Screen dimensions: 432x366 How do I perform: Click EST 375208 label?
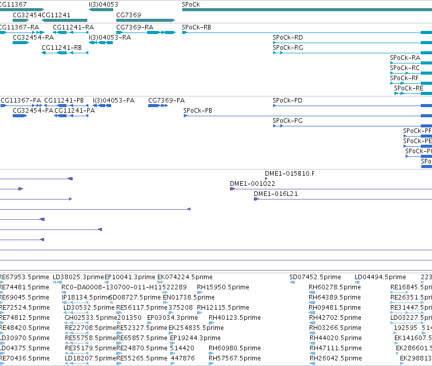(181, 308)
